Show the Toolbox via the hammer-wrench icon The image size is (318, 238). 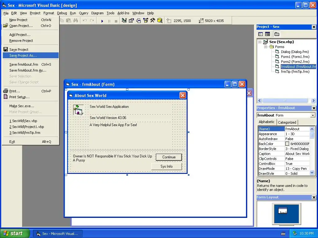[153, 21]
